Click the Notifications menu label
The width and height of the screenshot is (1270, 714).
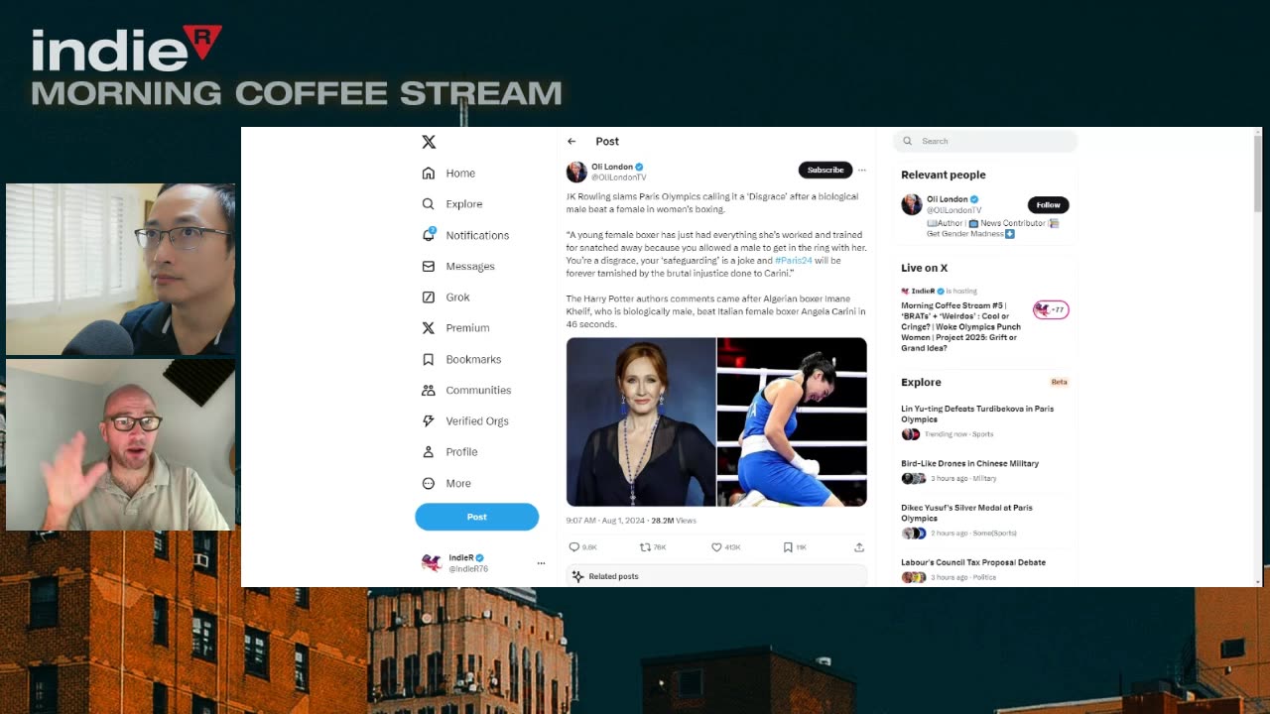[477, 235]
